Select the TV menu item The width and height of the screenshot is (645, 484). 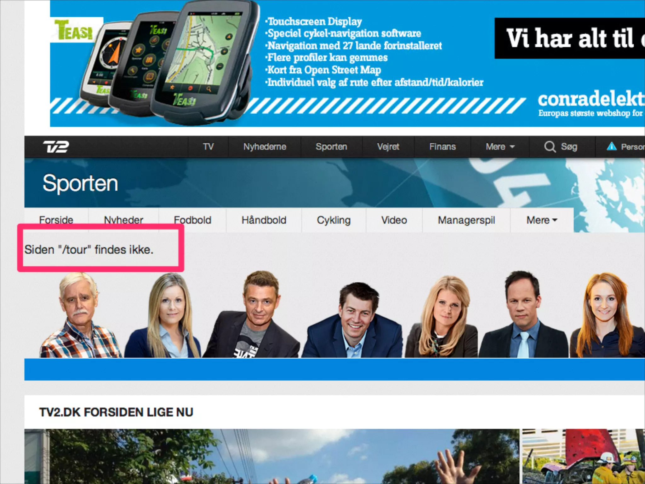pyautogui.click(x=208, y=147)
